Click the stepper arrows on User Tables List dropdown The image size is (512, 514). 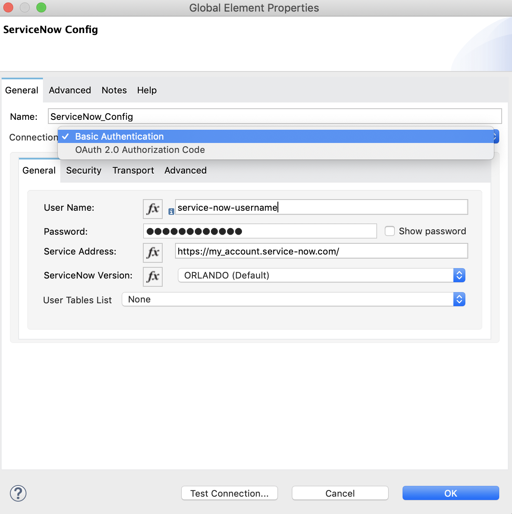pos(459,299)
